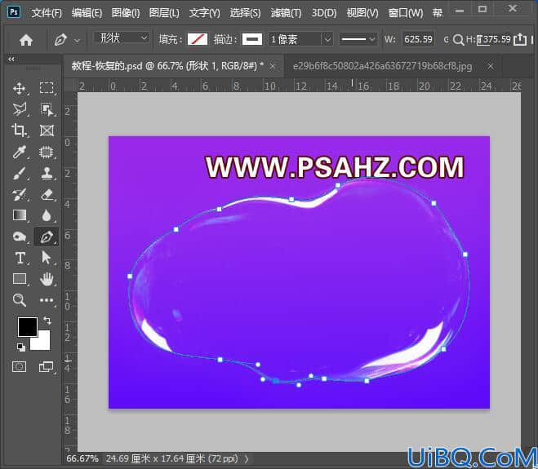
Task: Select the Zoom tool
Action: tap(20, 300)
